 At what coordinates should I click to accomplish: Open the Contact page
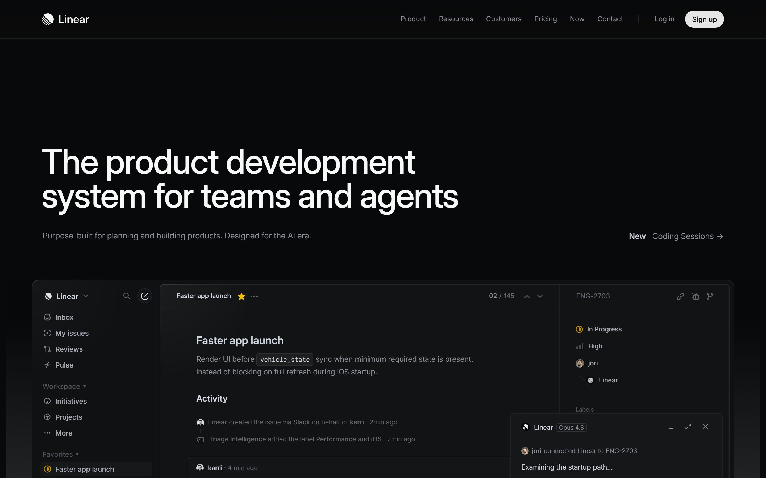point(610,19)
